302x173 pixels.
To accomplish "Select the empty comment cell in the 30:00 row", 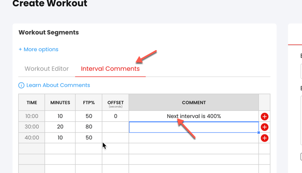I will [194, 127].
